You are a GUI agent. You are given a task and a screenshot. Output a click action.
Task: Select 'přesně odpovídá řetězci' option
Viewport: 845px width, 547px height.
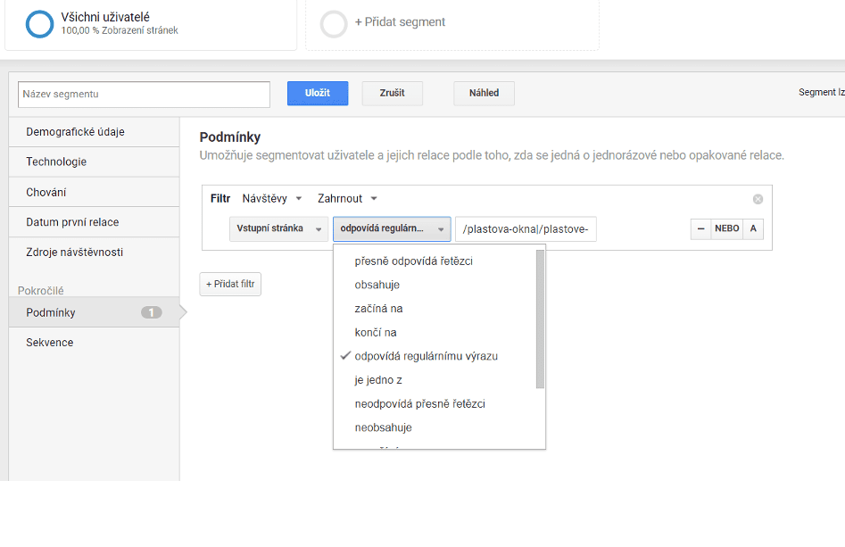[413, 261]
